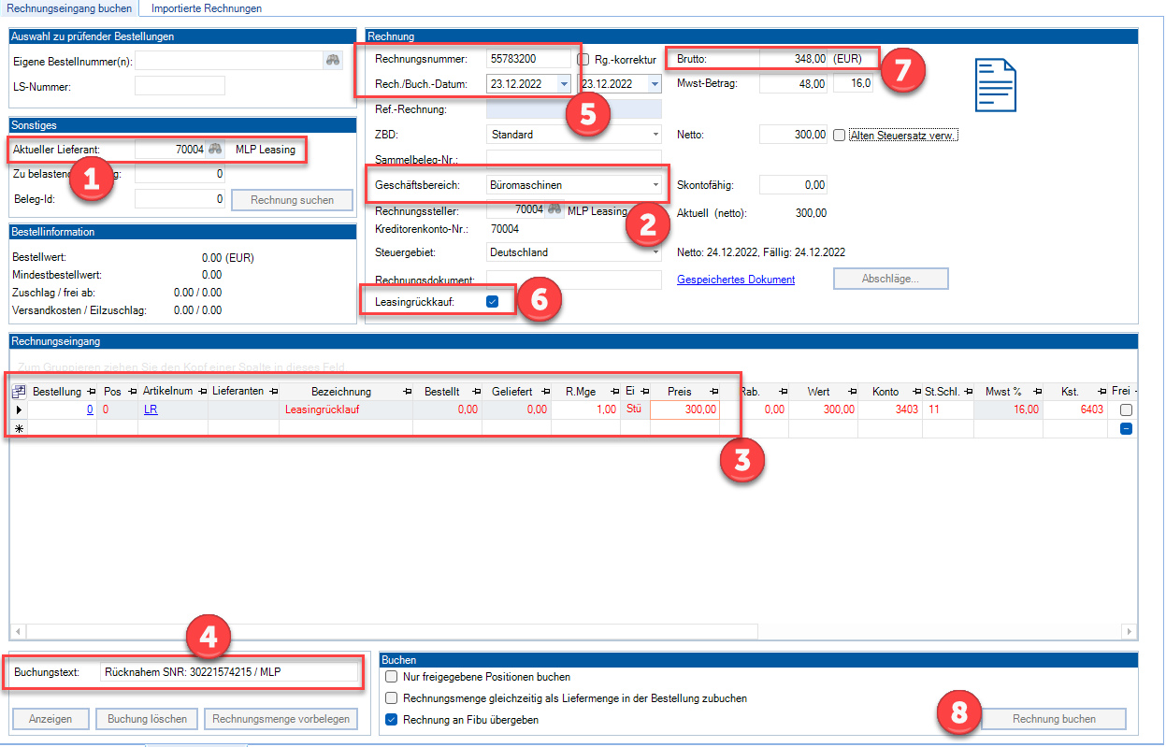This screenshot has height=747, width=1166.
Task: Click into the Buchungstext input field
Action: 229,672
